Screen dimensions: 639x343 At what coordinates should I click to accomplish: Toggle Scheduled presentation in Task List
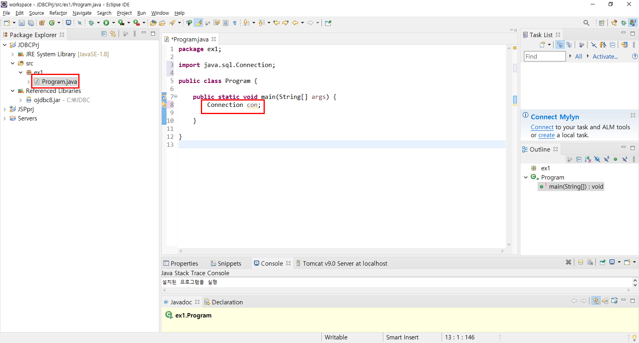(569, 45)
